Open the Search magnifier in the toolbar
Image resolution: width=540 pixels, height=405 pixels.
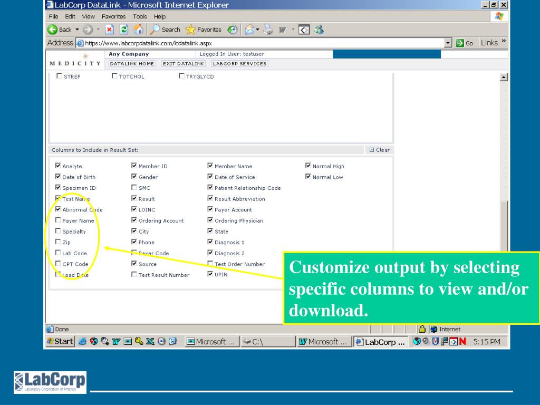click(155, 30)
